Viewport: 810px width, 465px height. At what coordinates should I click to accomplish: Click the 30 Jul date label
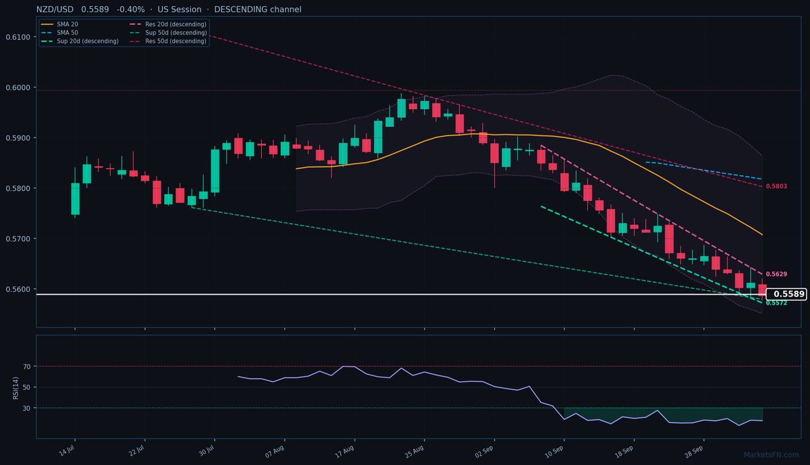[207, 451]
